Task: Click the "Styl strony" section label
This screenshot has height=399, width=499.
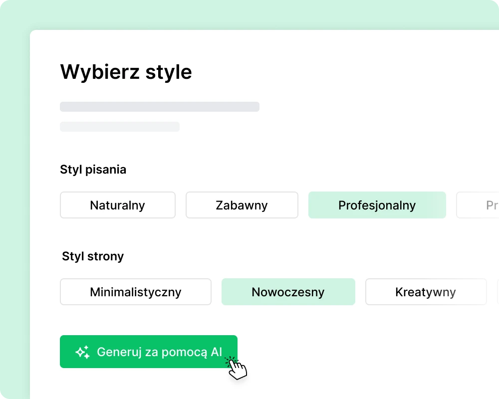Action: [x=93, y=256]
